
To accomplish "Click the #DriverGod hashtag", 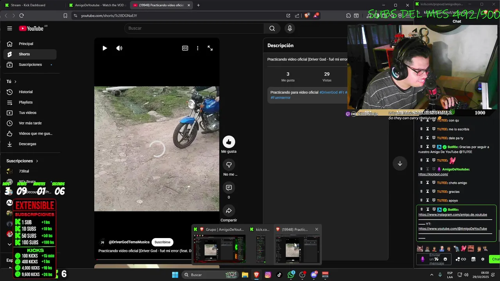I will pyautogui.click(x=329, y=92).
